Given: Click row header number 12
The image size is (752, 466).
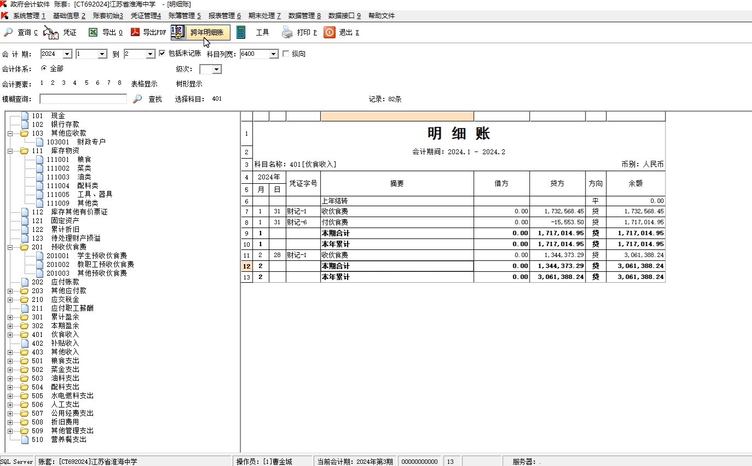Looking at the screenshot, I should point(247,266).
